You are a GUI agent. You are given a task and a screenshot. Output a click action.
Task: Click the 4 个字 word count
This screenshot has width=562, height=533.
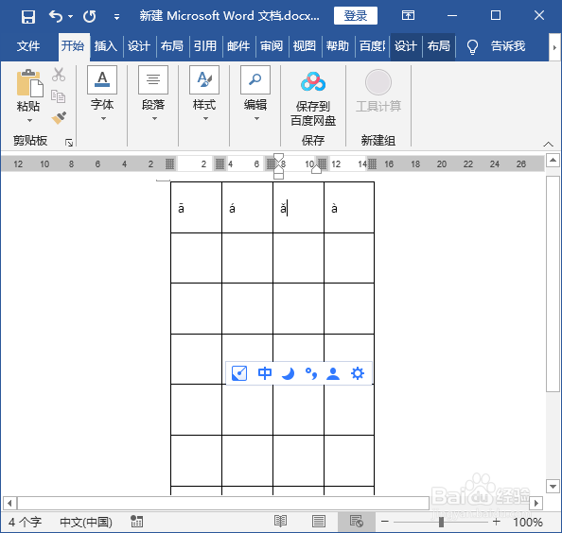tap(26, 523)
